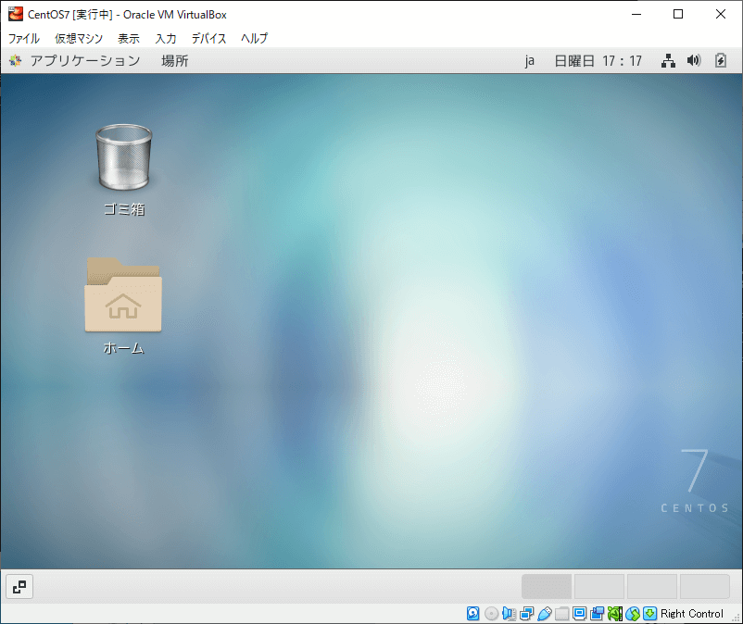Click the shared folders icon in VirtualBox status bar

[x=563, y=614]
